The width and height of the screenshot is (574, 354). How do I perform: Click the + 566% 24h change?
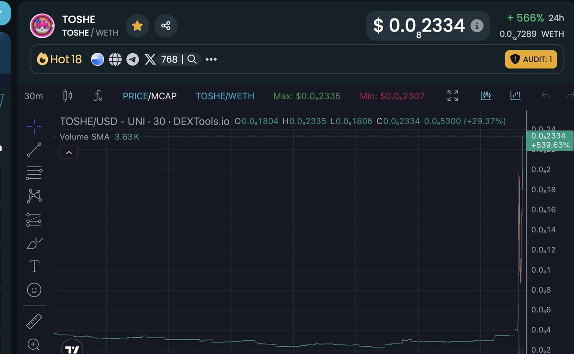(525, 18)
